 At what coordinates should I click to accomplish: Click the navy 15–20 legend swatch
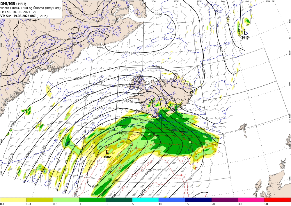point(198,200)
